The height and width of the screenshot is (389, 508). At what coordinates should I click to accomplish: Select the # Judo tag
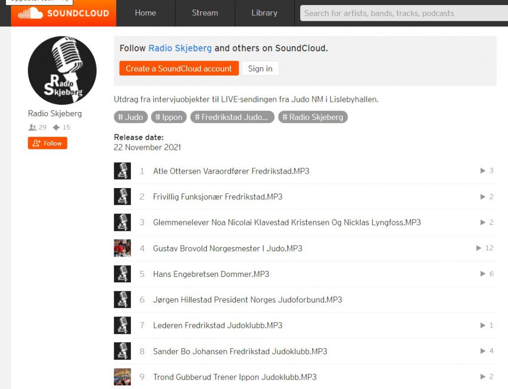click(130, 117)
